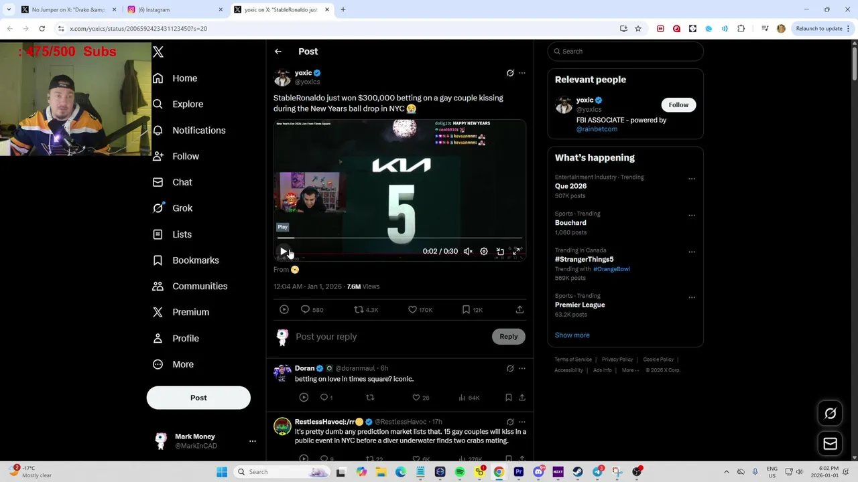Click reply icon with 580 replies
Screen dimensions: 858x482
(305, 309)
